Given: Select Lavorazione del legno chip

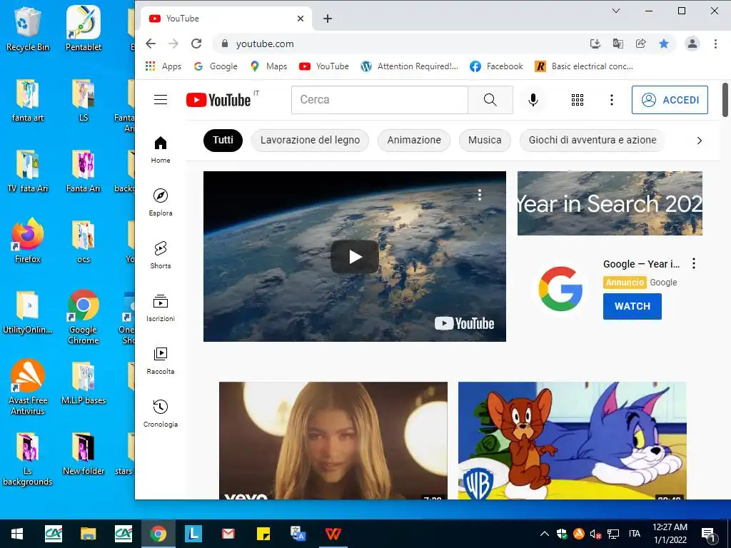Looking at the screenshot, I should 310,141.
